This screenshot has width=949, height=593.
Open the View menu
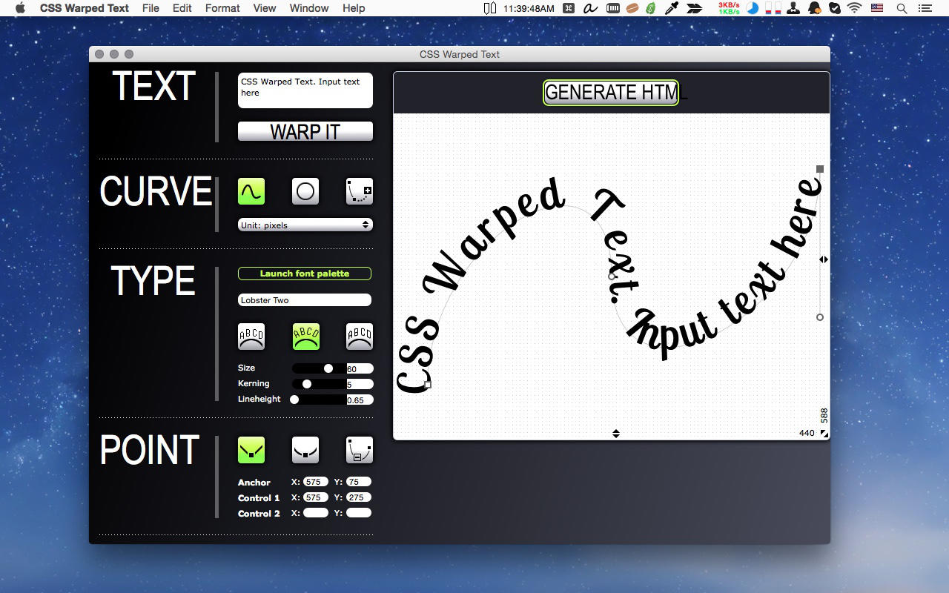click(x=265, y=8)
